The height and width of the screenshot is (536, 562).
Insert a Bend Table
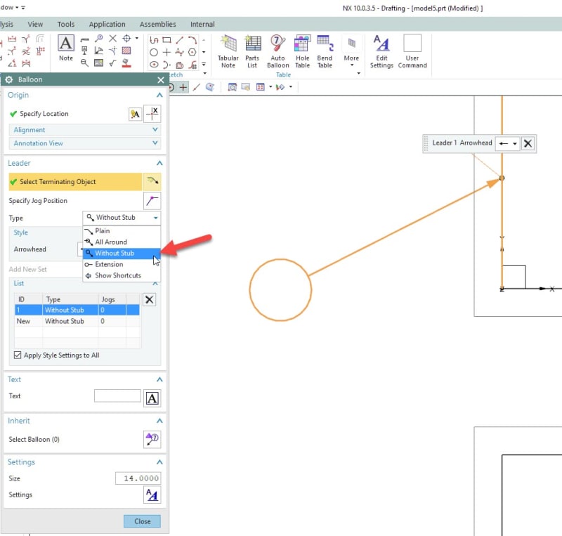point(325,51)
